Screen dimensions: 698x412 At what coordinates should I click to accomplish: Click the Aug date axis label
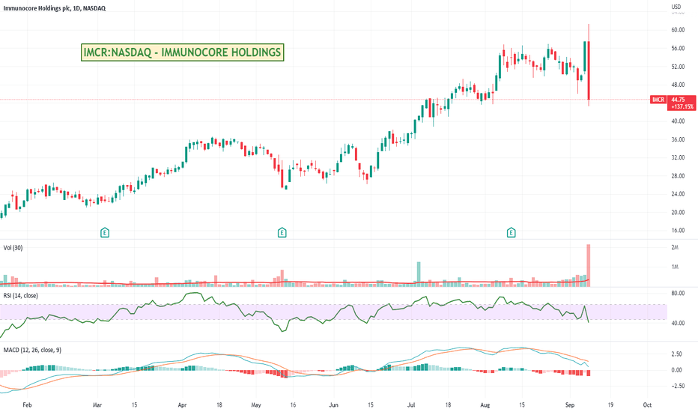click(485, 405)
